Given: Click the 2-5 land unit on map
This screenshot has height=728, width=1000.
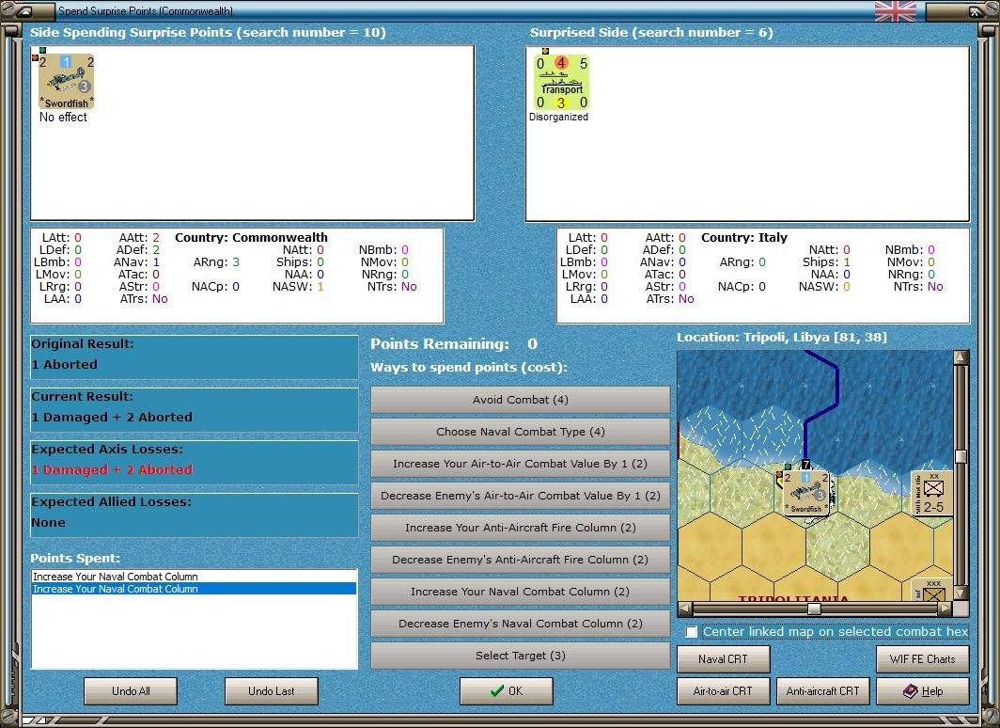Looking at the screenshot, I should tap(931, 493).
